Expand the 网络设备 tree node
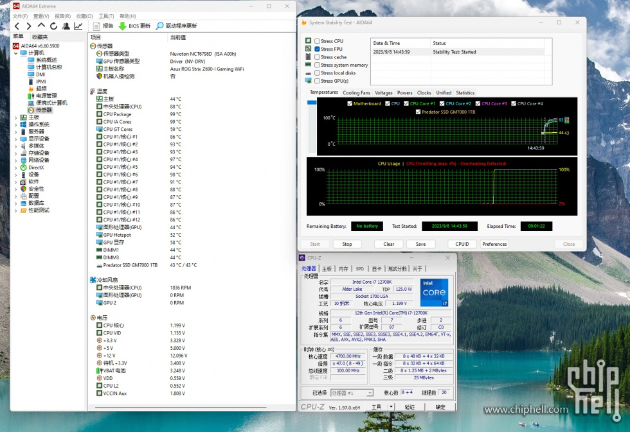The width and height of the screenshot is (630, 432). pos(15,160)
